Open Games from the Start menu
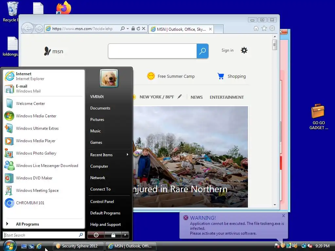Image resolution: width=335 pixels, height=251 pixels. [x=109, y=142]
